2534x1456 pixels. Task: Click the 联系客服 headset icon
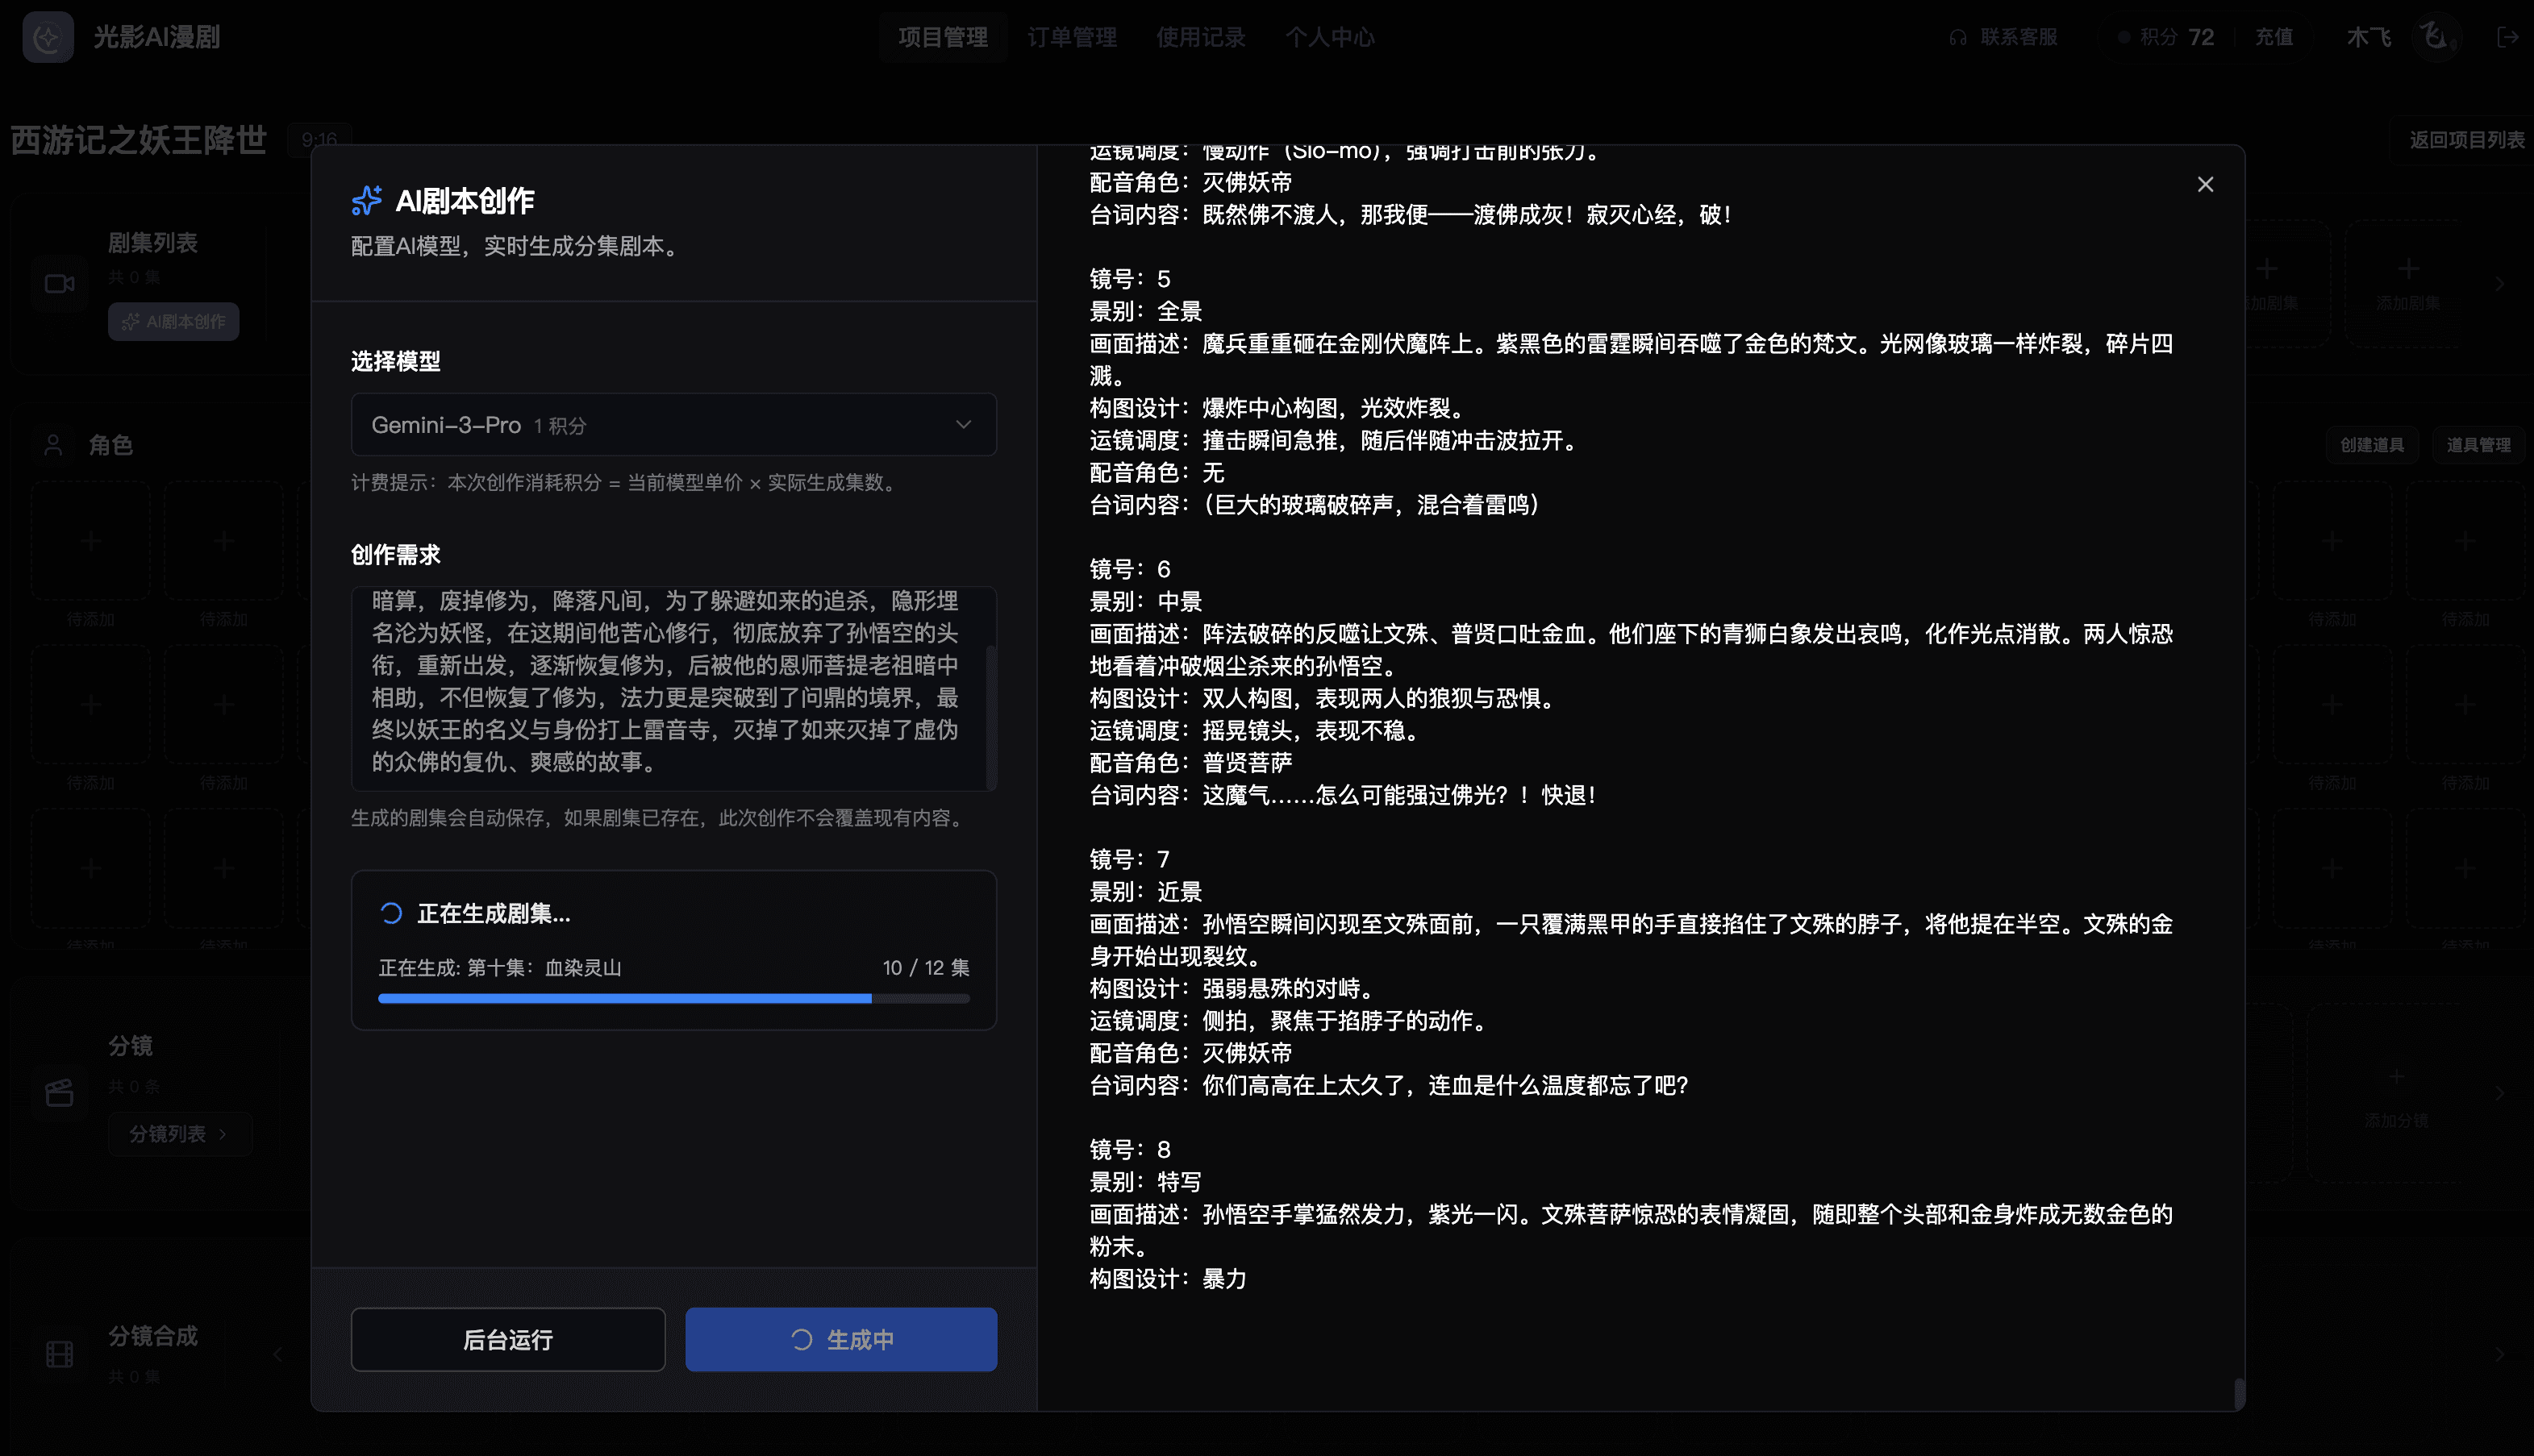click(1958, 38)
